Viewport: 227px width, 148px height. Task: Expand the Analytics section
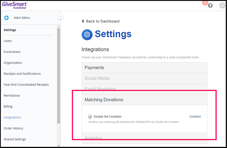tap(144, 138)
